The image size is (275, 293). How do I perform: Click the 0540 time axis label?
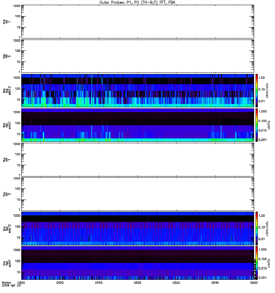point(215,283)
